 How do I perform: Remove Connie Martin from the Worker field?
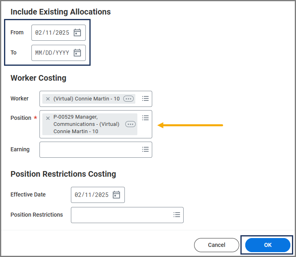48,99
